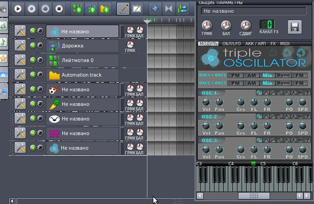Add an automation track
Viewport: 314px width, 204px height.
click(x=105, y=9)
